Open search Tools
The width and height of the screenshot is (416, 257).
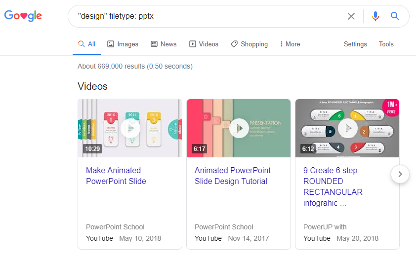(x=386, y=44)
